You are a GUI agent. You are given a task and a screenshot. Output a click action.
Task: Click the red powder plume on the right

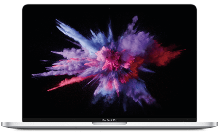(163, 54)
